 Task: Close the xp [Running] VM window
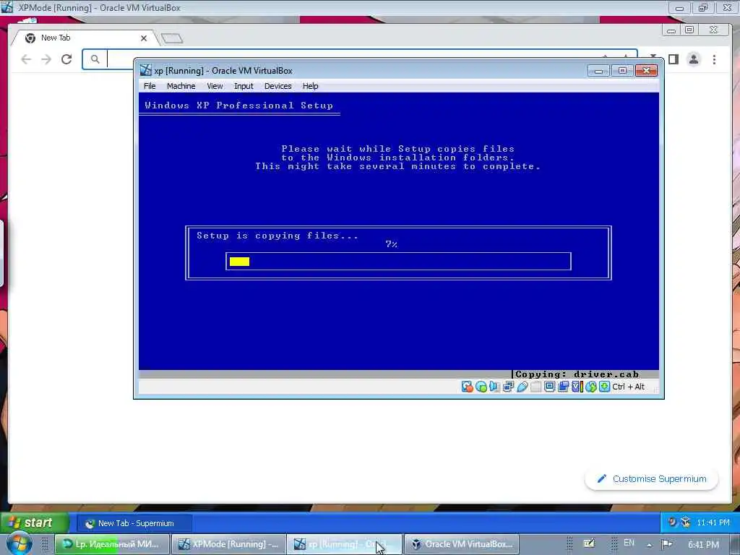646,71
